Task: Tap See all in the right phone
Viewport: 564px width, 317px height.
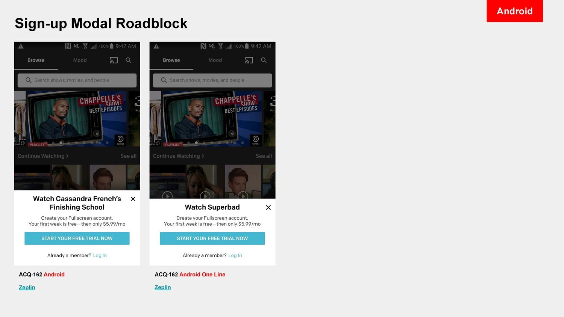Action: coord(264,156)
